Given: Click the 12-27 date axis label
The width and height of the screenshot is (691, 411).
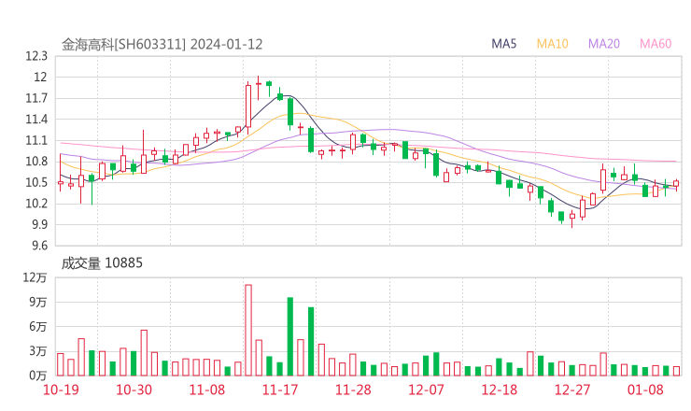Looking at the screenshot, I should pyautogui.click(x=572, y=390).
